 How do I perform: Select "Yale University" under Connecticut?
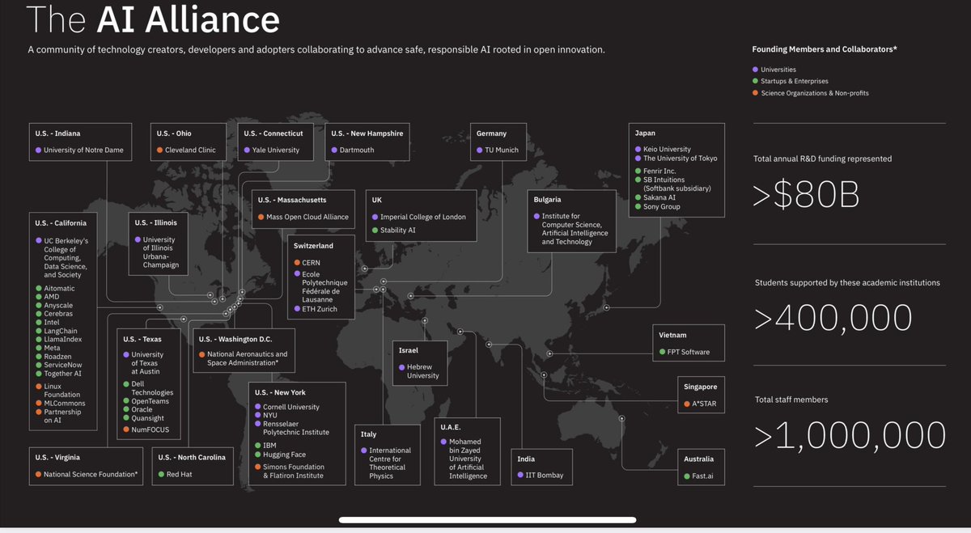pos(275,150)
